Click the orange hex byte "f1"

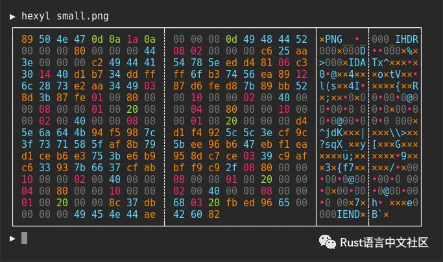(x=284, y=145)
